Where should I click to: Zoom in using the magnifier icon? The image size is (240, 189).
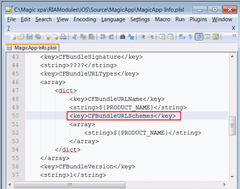pos(142,37)
